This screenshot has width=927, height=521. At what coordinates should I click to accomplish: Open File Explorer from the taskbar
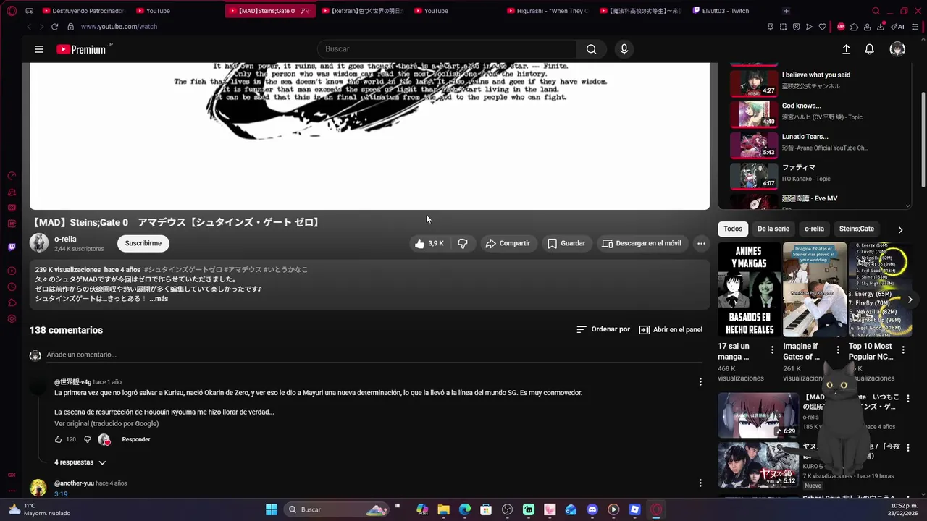[x=443, y=509]
